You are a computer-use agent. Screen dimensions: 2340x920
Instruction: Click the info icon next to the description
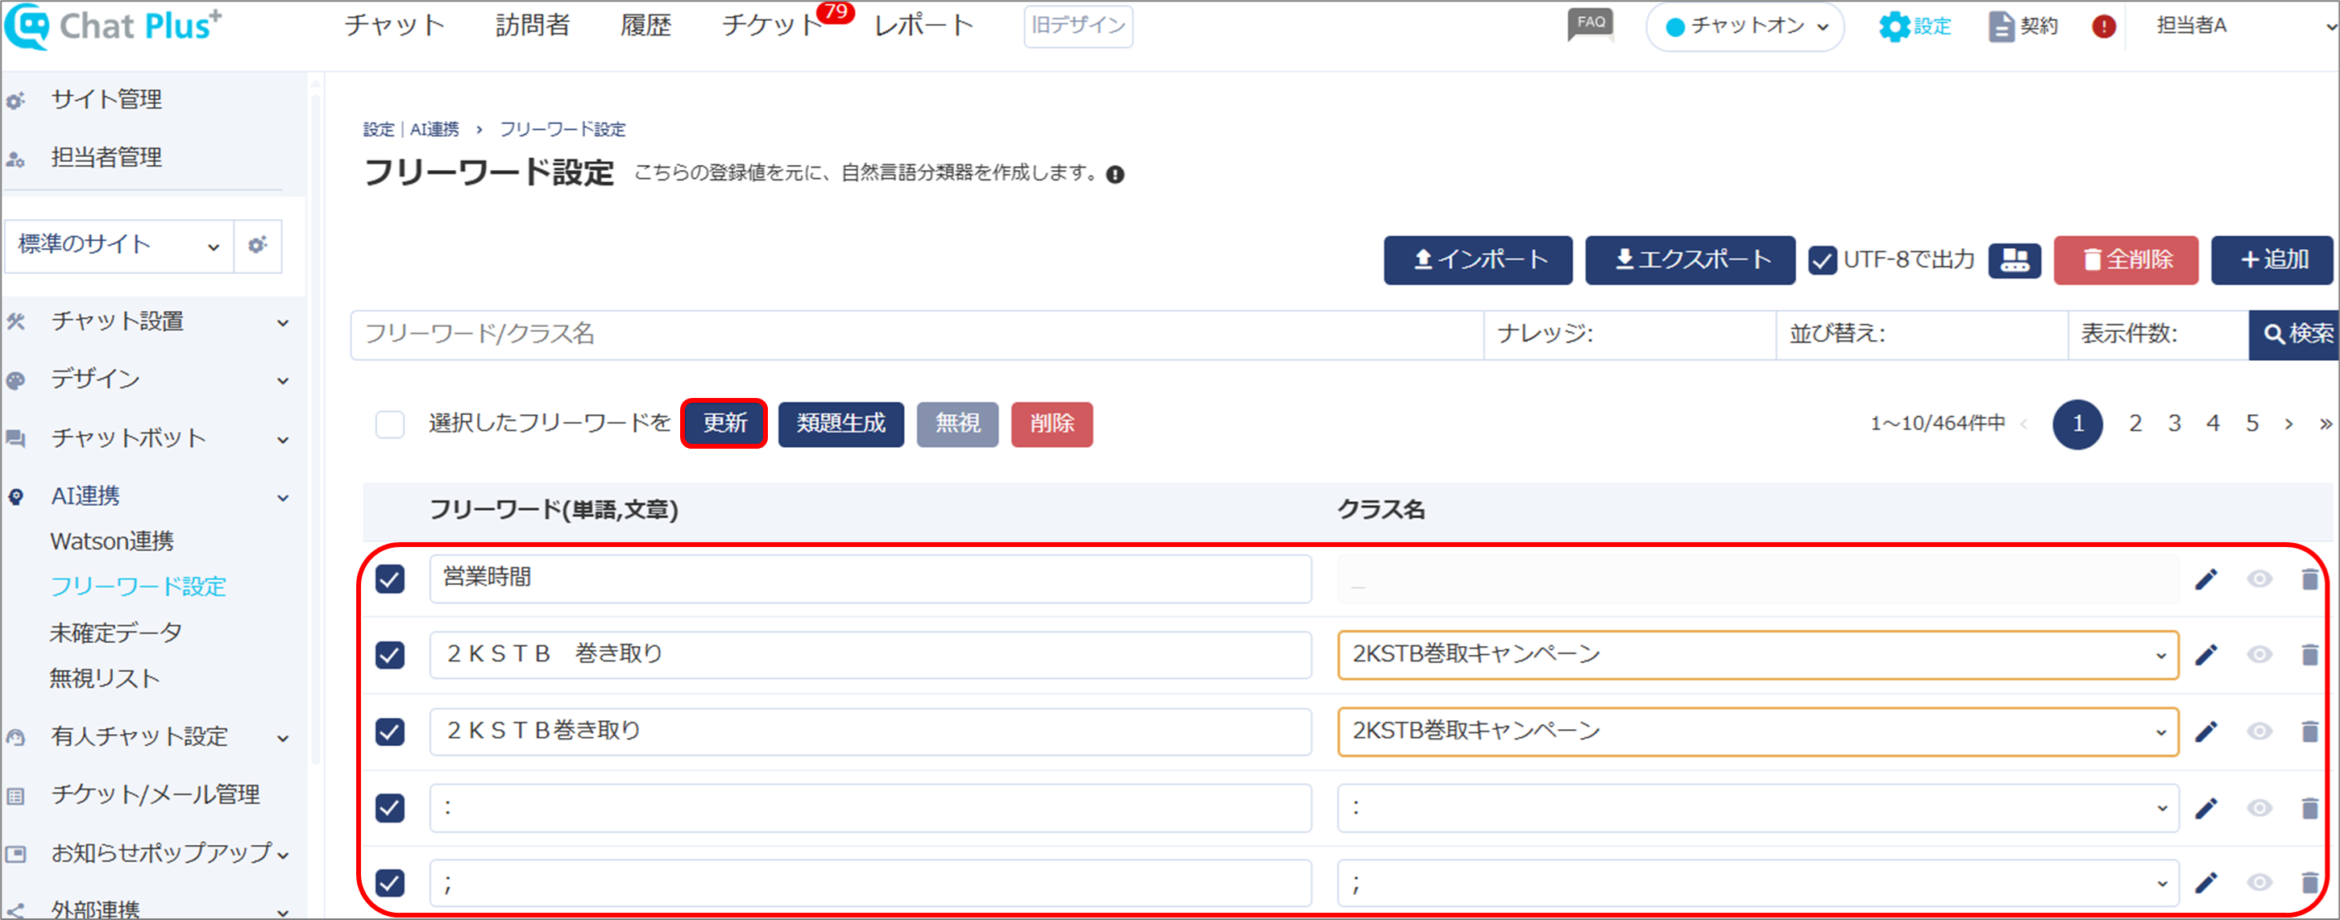pyautogui.click(x=1114, y=174)
